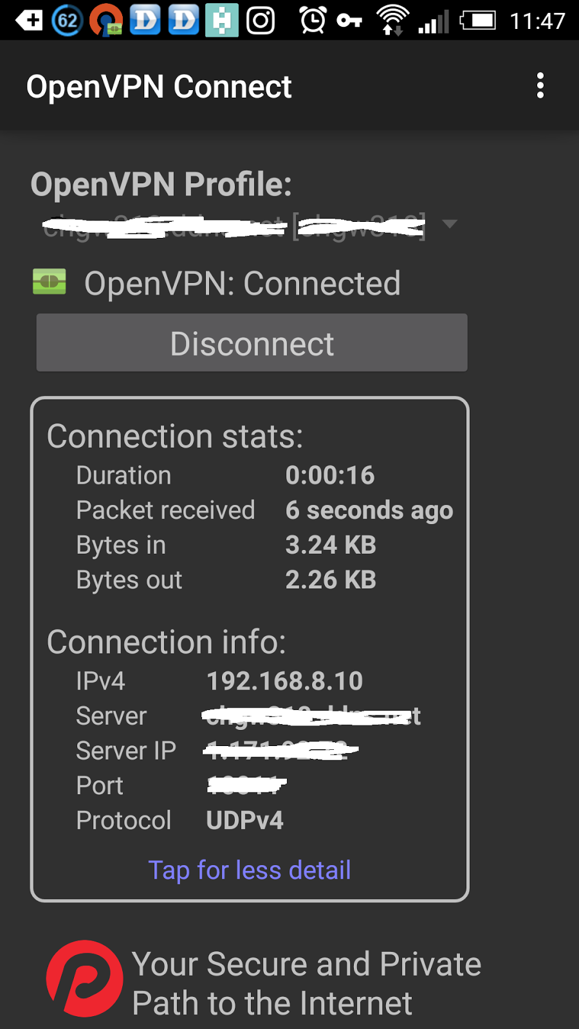
Task: Tap the OpenVPN Connect app title
Action: [159, 87]
